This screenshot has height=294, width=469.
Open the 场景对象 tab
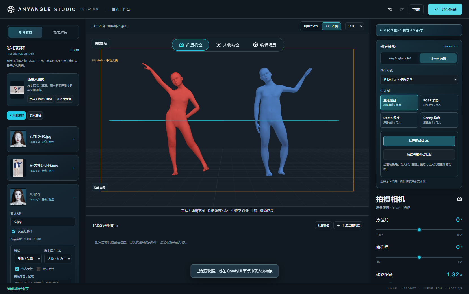(x=60, y=33)
